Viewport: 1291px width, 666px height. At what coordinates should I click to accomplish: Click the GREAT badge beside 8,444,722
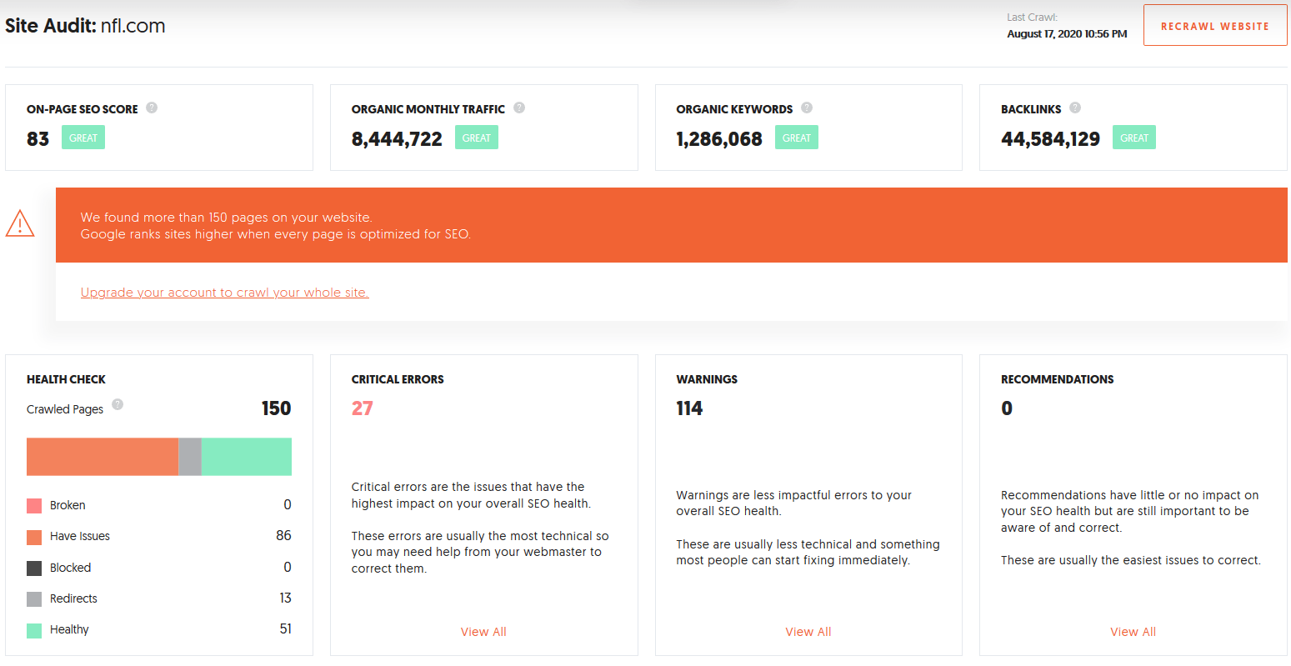(x=477, y=138)
